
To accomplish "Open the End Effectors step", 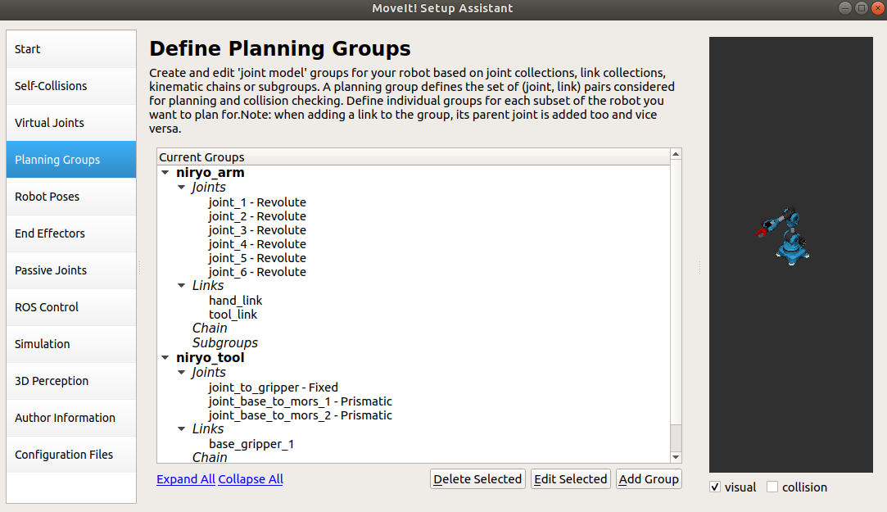I will click(x=71, y=233).
